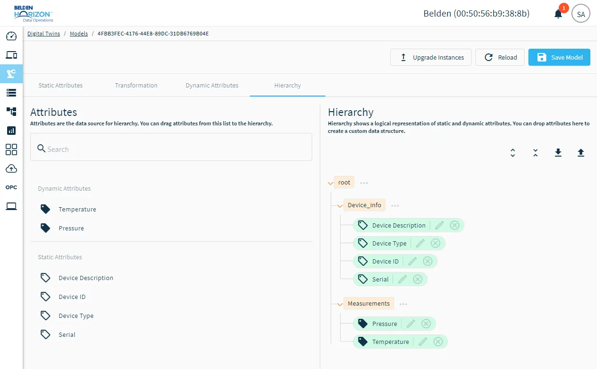Select the Hierarchy tab
The width and height of the screenshot is (597, 369).
[x=288, y=85]
